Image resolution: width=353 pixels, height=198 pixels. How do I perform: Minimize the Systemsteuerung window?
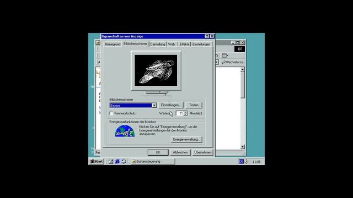pyautogui.click(x=233, y=42)
